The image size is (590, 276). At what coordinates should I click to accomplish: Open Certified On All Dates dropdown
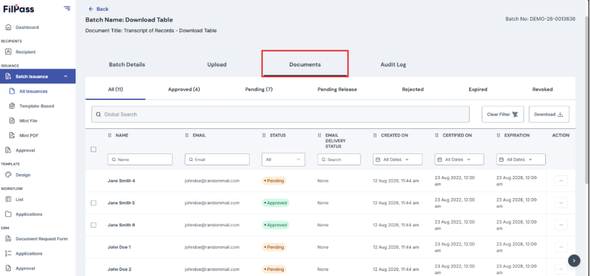click(459, 160)
